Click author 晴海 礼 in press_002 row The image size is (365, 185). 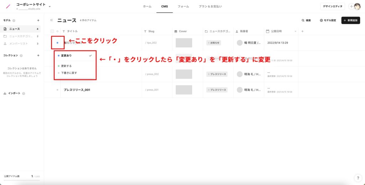pyautogui.click(x=249, y=74)
